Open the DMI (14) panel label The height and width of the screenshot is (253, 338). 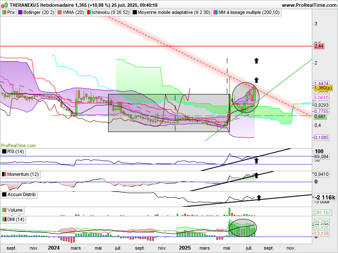(x=13, y=220)
